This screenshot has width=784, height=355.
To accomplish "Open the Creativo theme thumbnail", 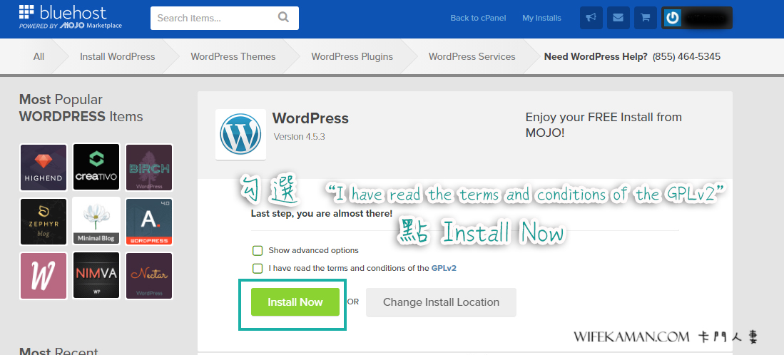I will [96, 168].
